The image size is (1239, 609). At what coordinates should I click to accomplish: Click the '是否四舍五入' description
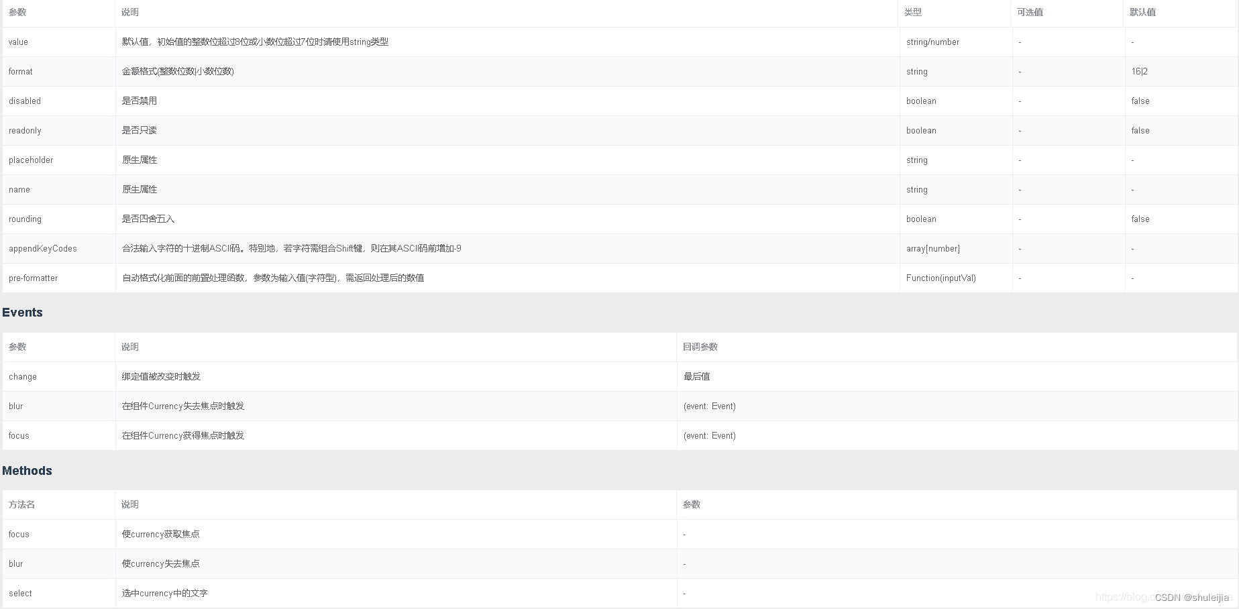pos(148,219)
